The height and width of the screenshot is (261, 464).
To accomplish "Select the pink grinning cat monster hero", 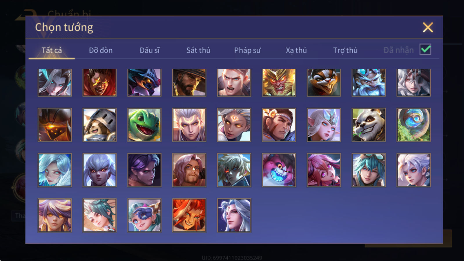I will point(279,170).
